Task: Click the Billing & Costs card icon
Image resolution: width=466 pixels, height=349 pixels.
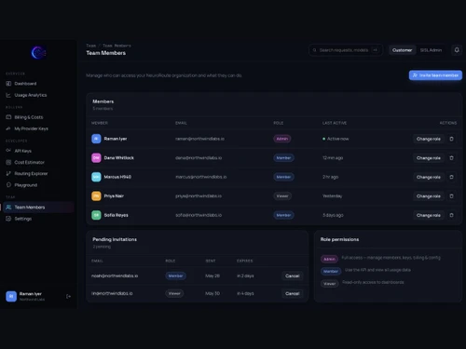Action: click(8, 117)
